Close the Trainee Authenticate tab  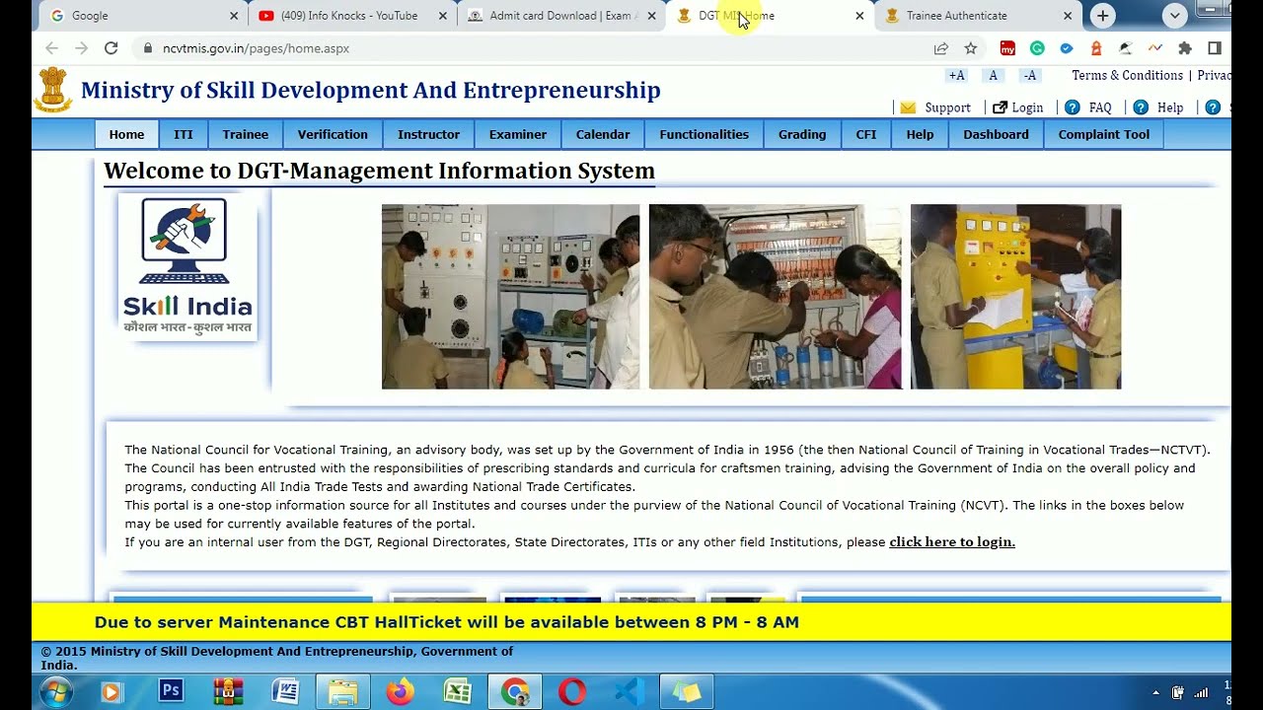(1068, 16)
